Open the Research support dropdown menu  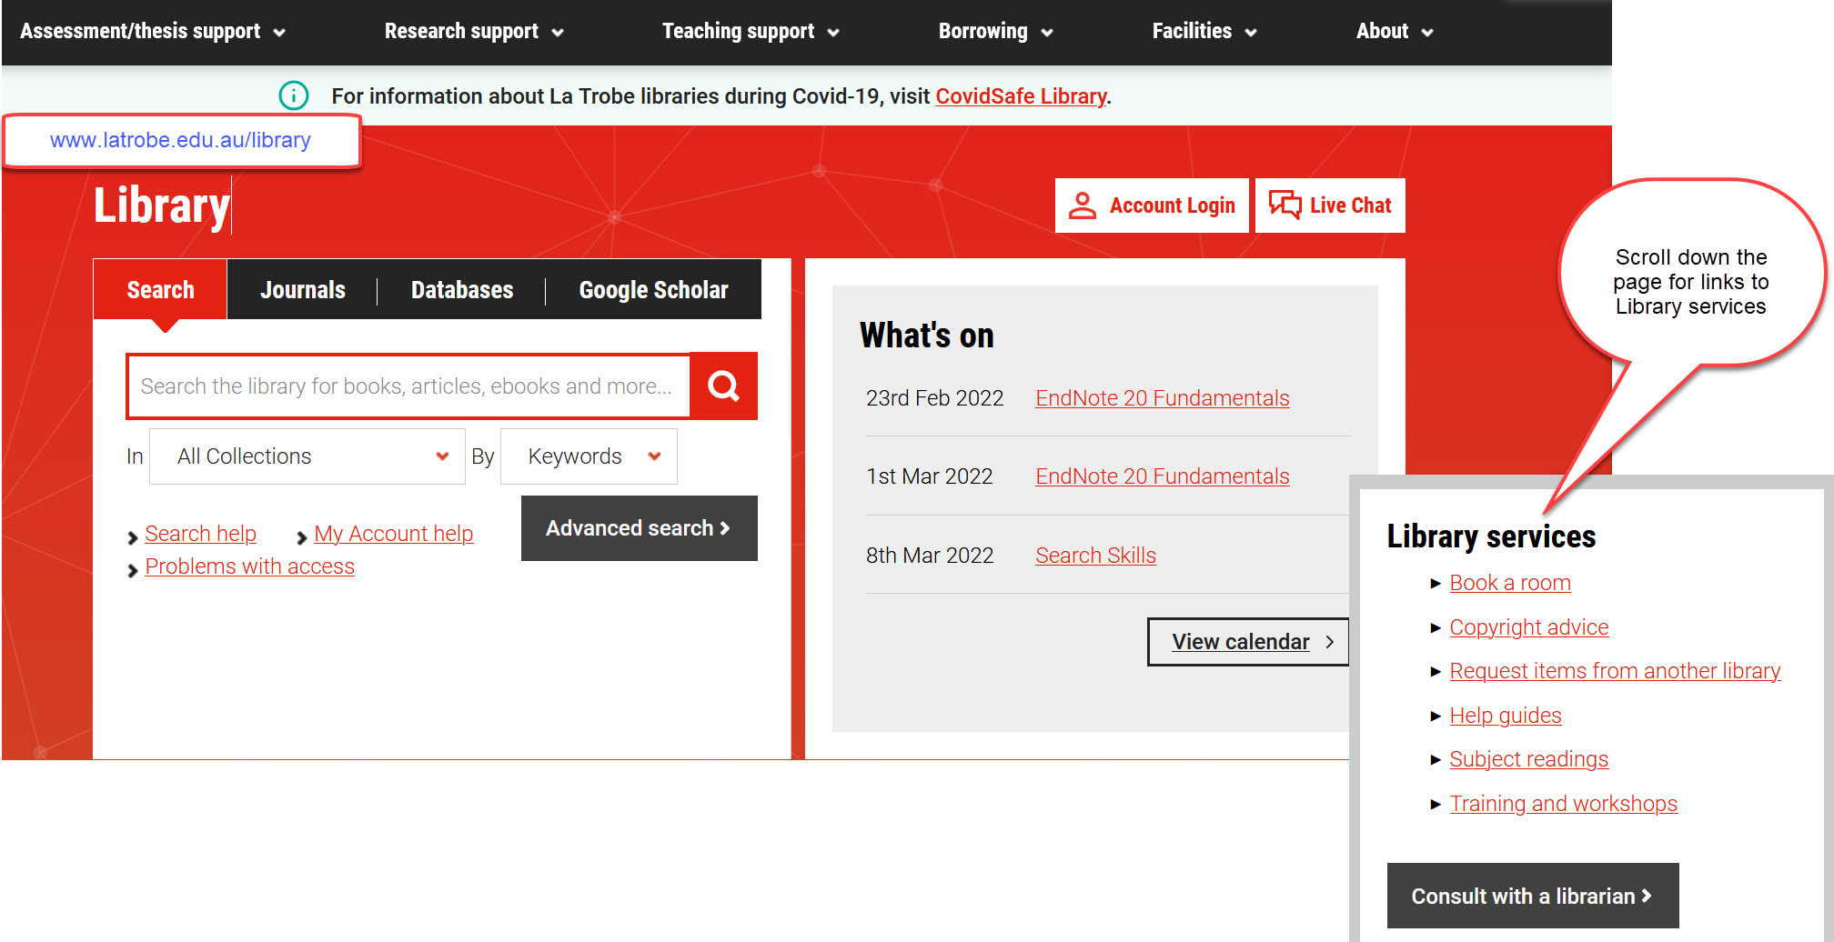(473, 32)
